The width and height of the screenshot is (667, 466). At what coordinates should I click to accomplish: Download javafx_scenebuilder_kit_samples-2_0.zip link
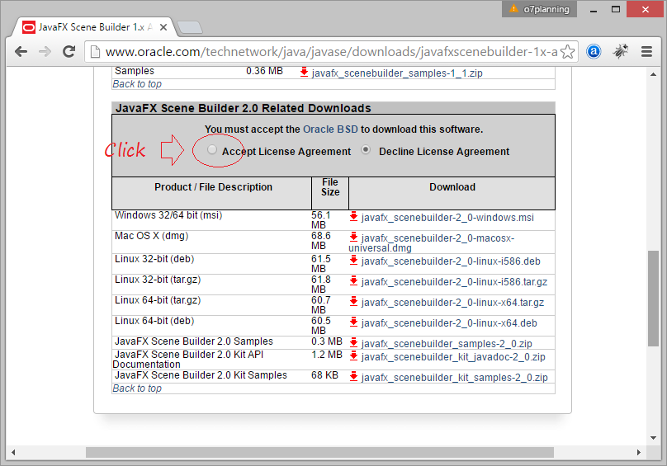454,378
